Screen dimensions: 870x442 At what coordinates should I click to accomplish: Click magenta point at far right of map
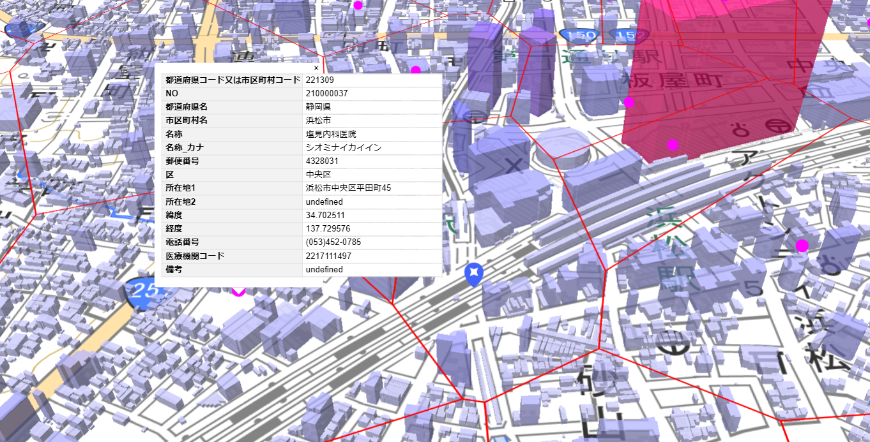[x=802, y=246]
